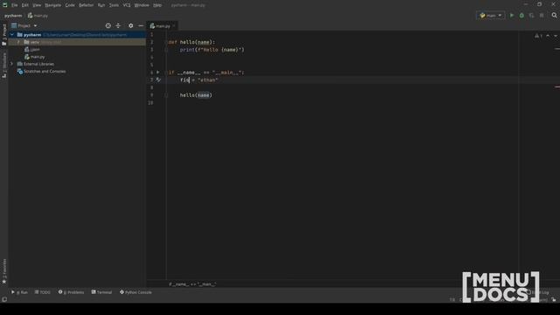The height and width of the screenshot is (315, 560).
Task: Click the hello function name on line 2
Action: (187, 42)
